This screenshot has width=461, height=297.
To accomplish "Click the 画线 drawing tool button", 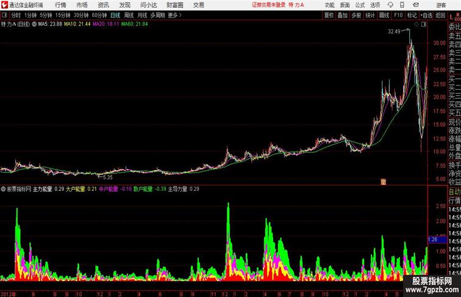I will 384,15.
